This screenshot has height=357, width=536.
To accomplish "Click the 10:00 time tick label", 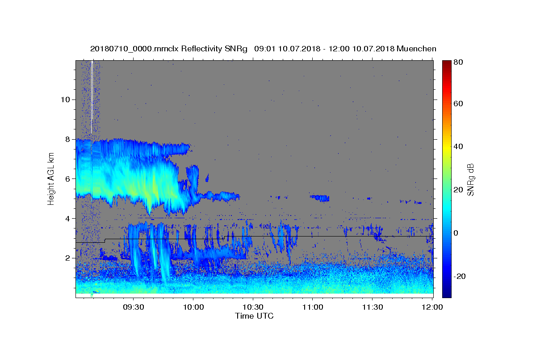I will [x=193, y=308].
